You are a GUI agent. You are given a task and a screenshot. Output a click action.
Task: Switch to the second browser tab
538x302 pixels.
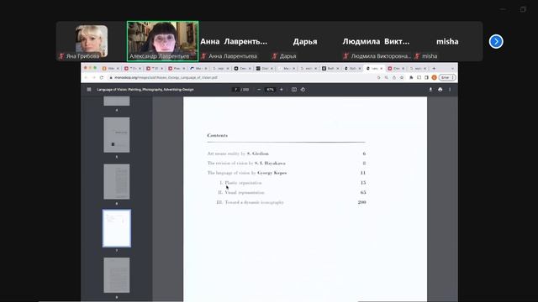(x=132, y=69)
